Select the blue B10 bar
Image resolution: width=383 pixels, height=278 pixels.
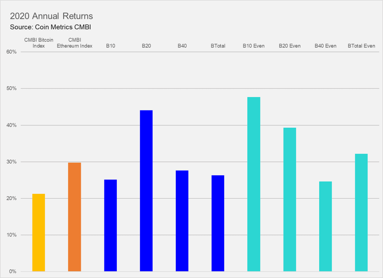pos(110,225)
